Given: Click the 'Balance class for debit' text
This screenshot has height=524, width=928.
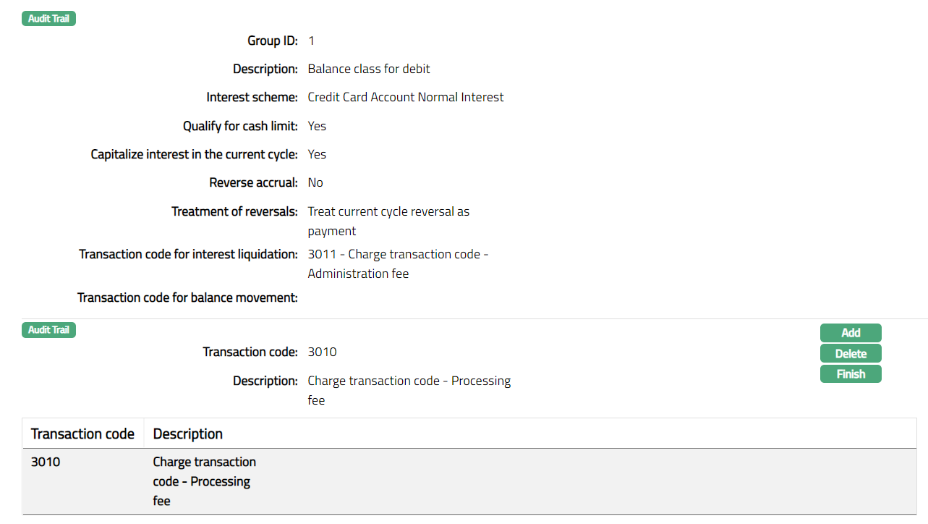Looking at the screenshot, I should tap(369, 69).
